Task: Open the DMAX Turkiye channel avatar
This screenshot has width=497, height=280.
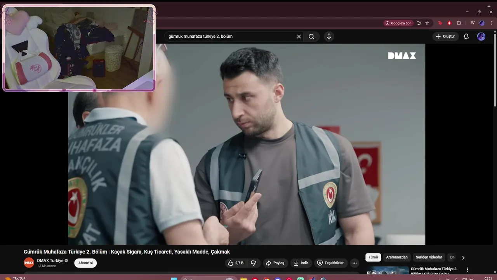Action: [x=29, y=263]
